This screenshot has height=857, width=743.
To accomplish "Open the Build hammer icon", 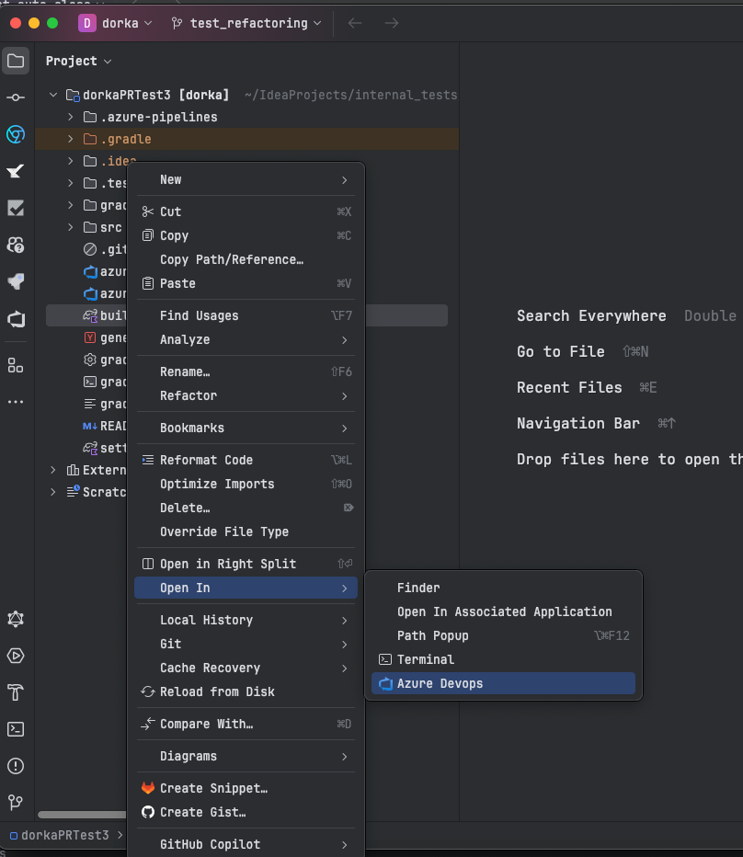I will click(x=16, y=692).
